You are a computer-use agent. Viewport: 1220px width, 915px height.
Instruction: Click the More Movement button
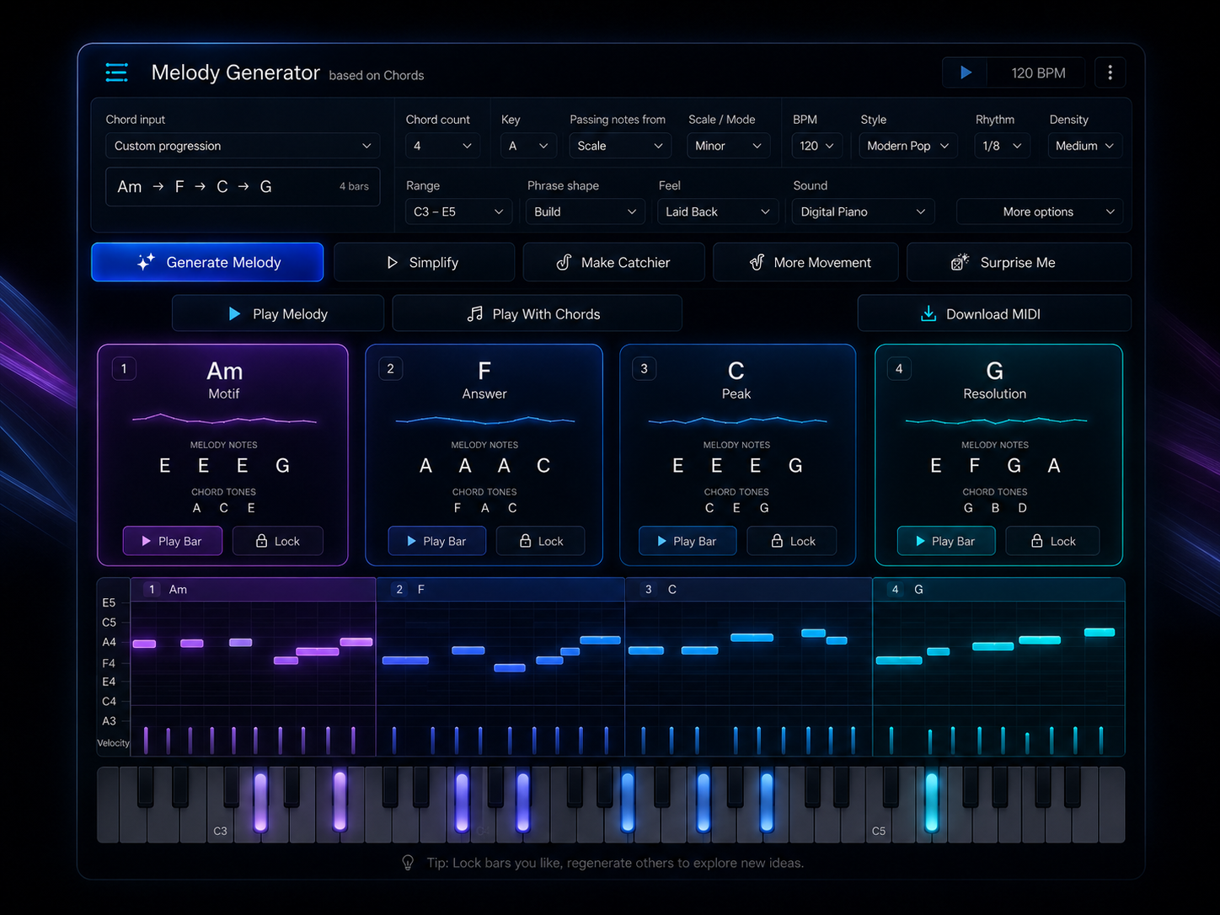tap(805, 262)
